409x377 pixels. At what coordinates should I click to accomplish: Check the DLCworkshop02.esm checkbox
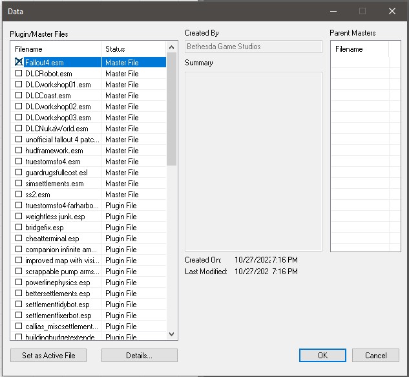pos(19,106)
